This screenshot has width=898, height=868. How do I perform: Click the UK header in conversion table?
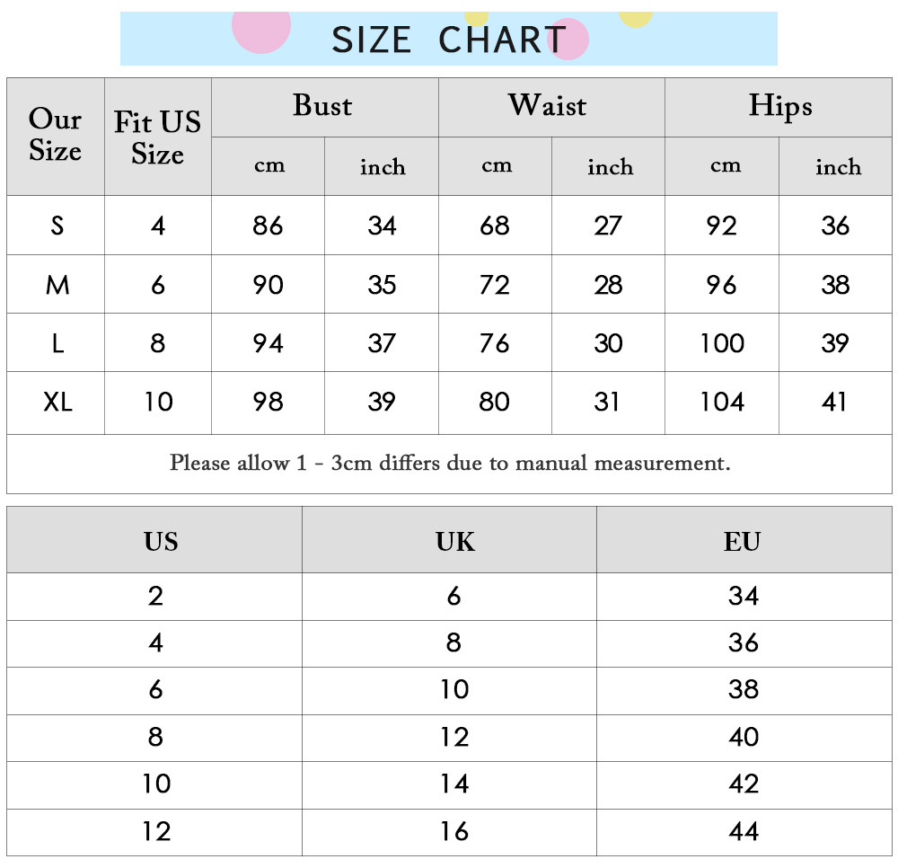[455, 542]
